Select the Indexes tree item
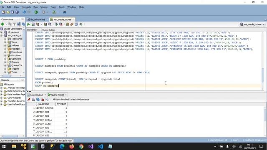This screenshot has height=150, width=267. click(x=15, y=45)
